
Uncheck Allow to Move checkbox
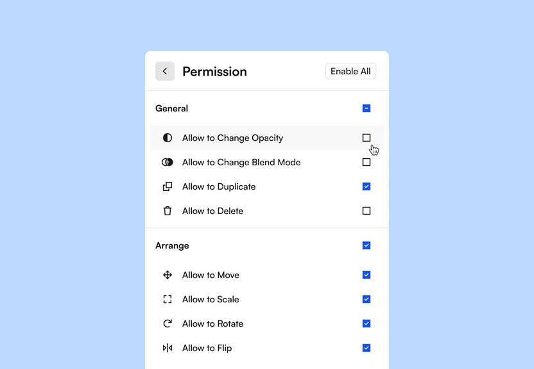click(366, 275)
